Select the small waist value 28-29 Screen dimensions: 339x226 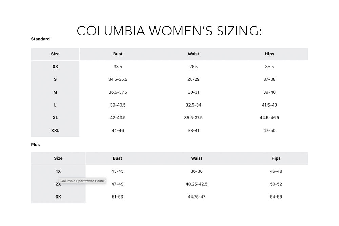[x=194, y=79]
